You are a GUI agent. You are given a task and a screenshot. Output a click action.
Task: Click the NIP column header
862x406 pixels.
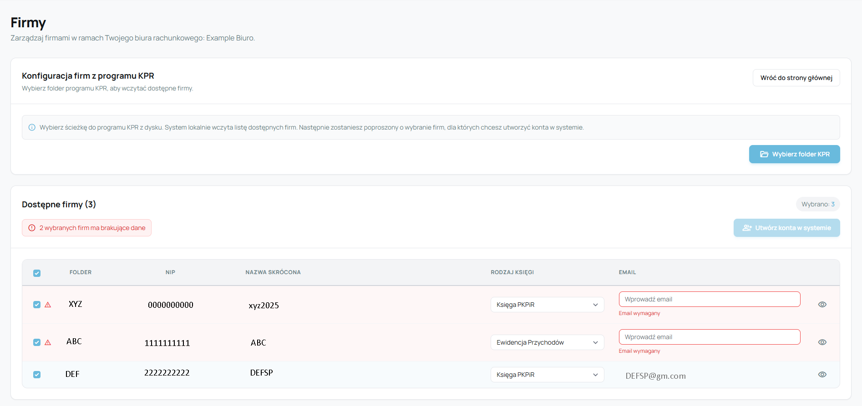(170, 272)
